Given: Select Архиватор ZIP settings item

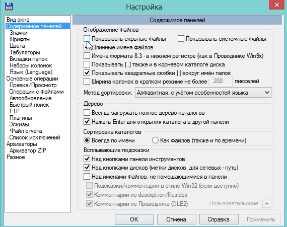Looking at the screenshot, I should click(28, 150).
